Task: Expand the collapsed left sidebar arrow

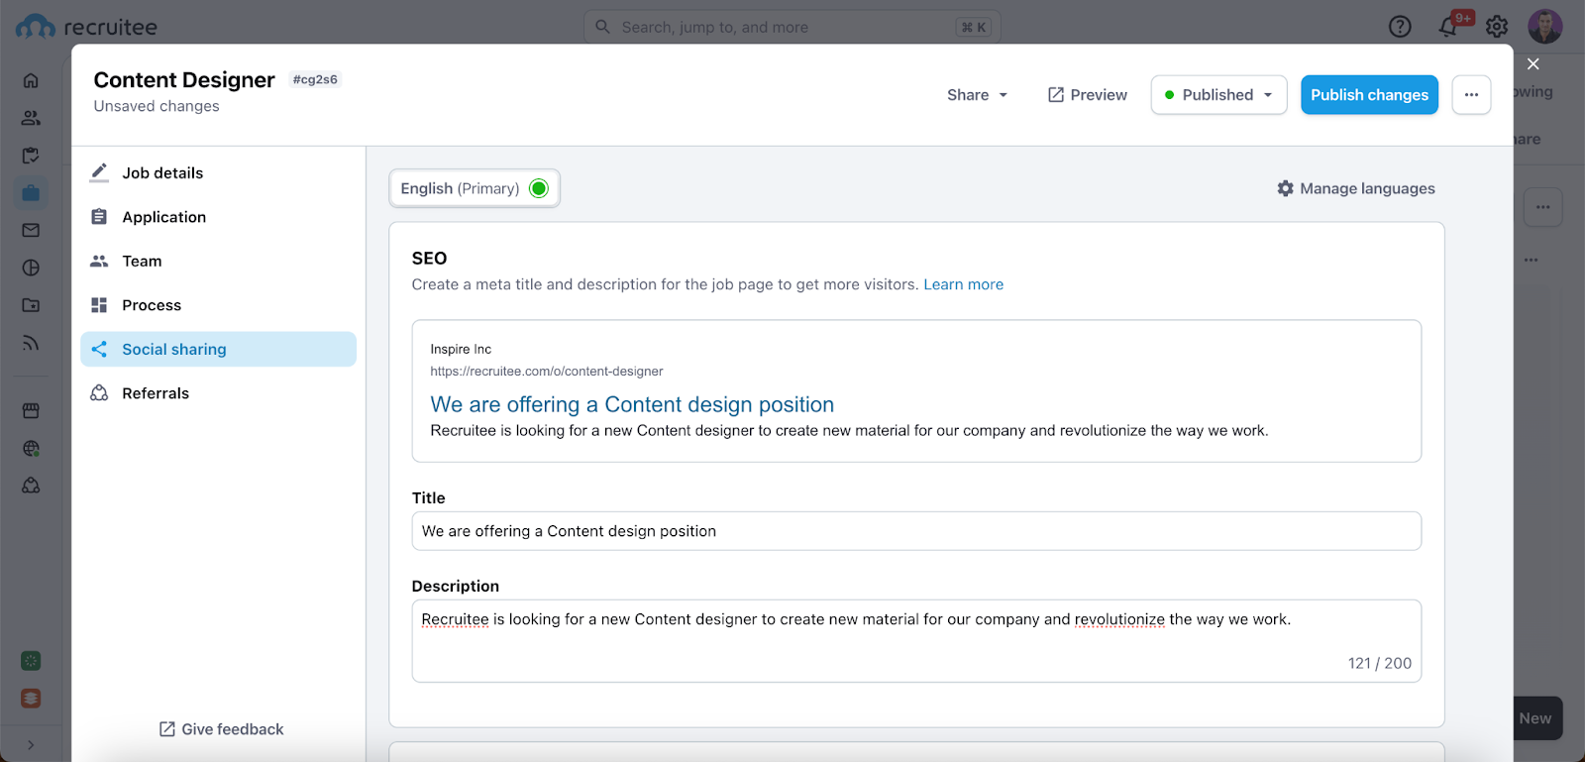Action: coord(31,744)
